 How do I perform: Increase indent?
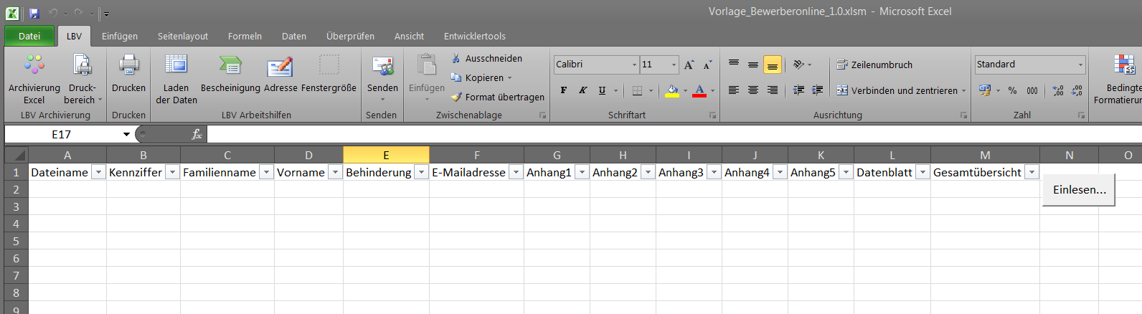coord(817,90)
